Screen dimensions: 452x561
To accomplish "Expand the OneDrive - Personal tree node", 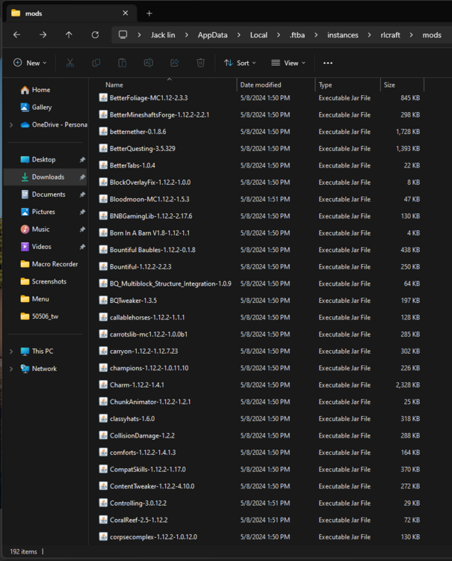I will pyautogui.click(x=11, y=125).
